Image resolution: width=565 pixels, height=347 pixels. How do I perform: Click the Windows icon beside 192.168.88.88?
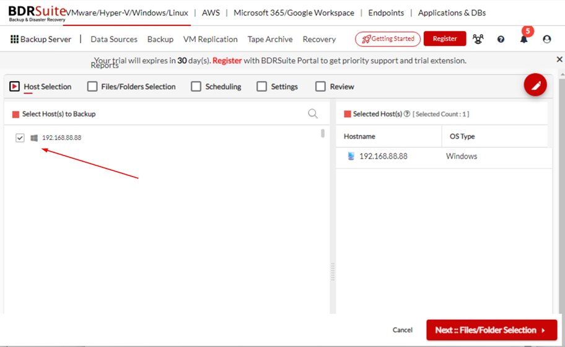[34, 138]
